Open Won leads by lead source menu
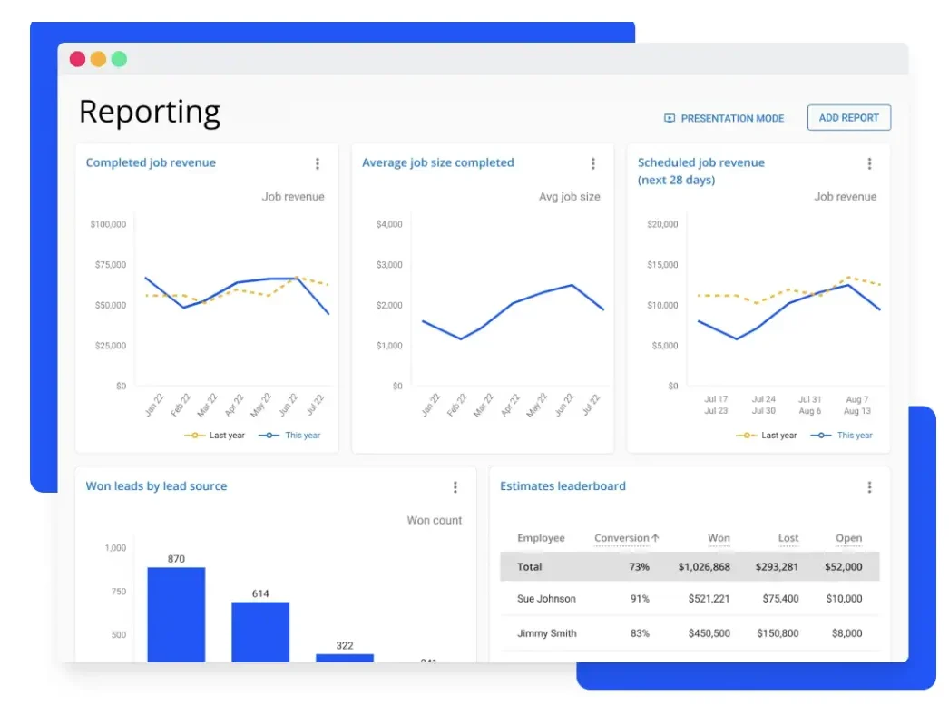 point(455,487)
